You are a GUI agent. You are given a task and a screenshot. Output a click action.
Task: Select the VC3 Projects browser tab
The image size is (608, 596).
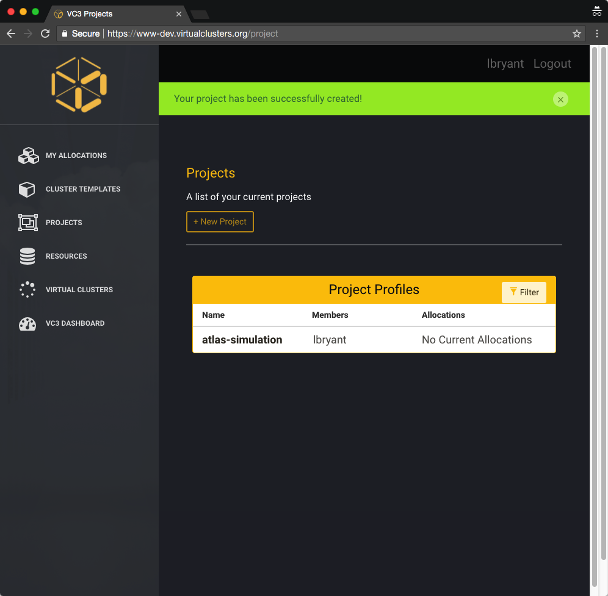pos(117,14)
